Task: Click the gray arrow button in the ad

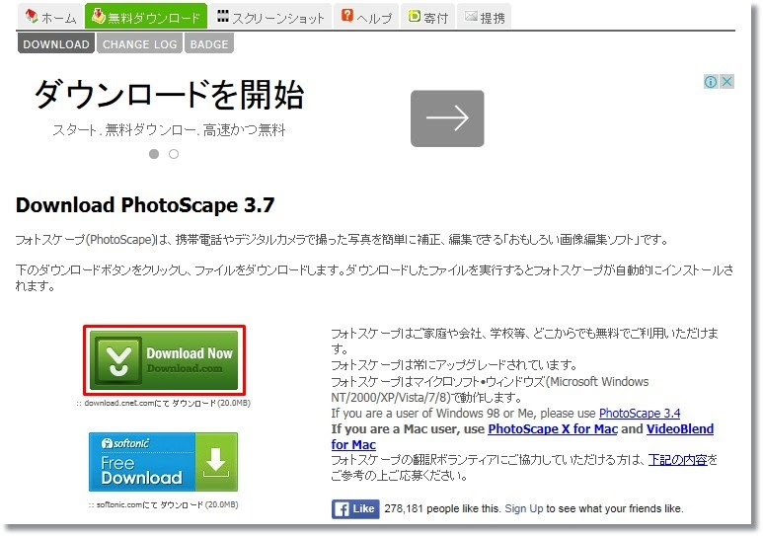Action: (447, 118)
